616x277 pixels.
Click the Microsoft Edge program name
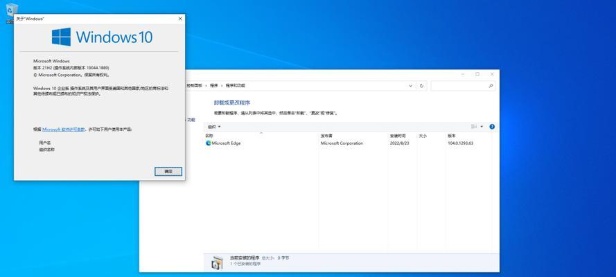point(227,143)
